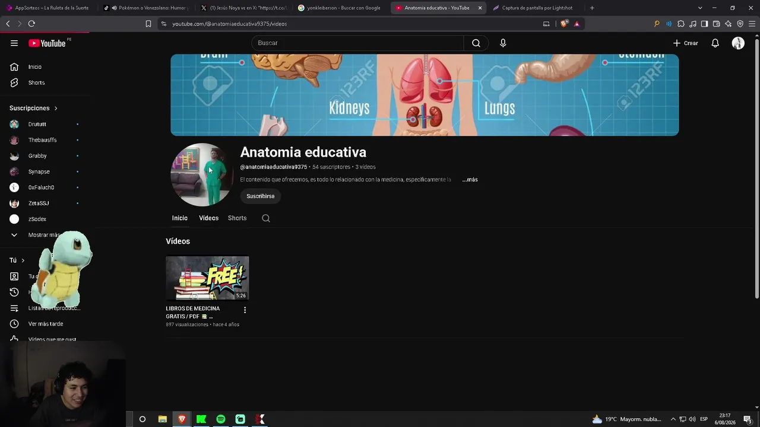Start voice search with the microphone
This screenshot has height=427, width=760.
tap(503, 43)
